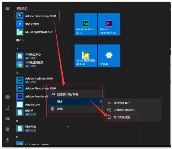Choose 以管理员身份运行 in the submenu
Image resolution: width=172 pixels, height=149 pixels.
coord(124,110)
